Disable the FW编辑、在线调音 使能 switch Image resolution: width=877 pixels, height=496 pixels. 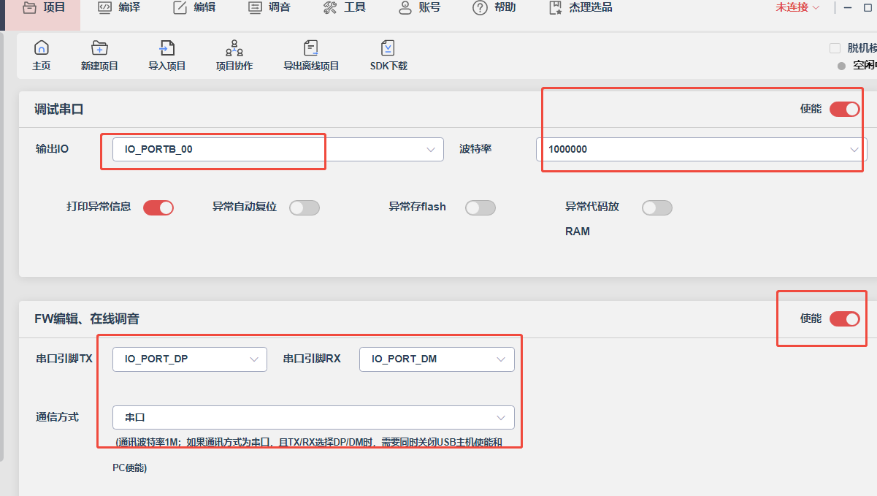845,318
